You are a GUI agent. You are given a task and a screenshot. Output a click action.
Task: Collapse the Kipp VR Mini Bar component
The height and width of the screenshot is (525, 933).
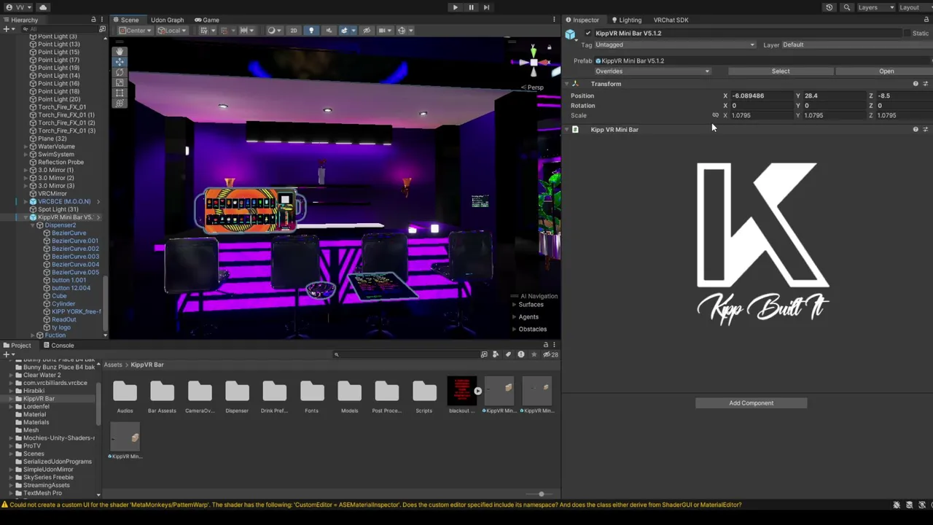pos(567,130)
